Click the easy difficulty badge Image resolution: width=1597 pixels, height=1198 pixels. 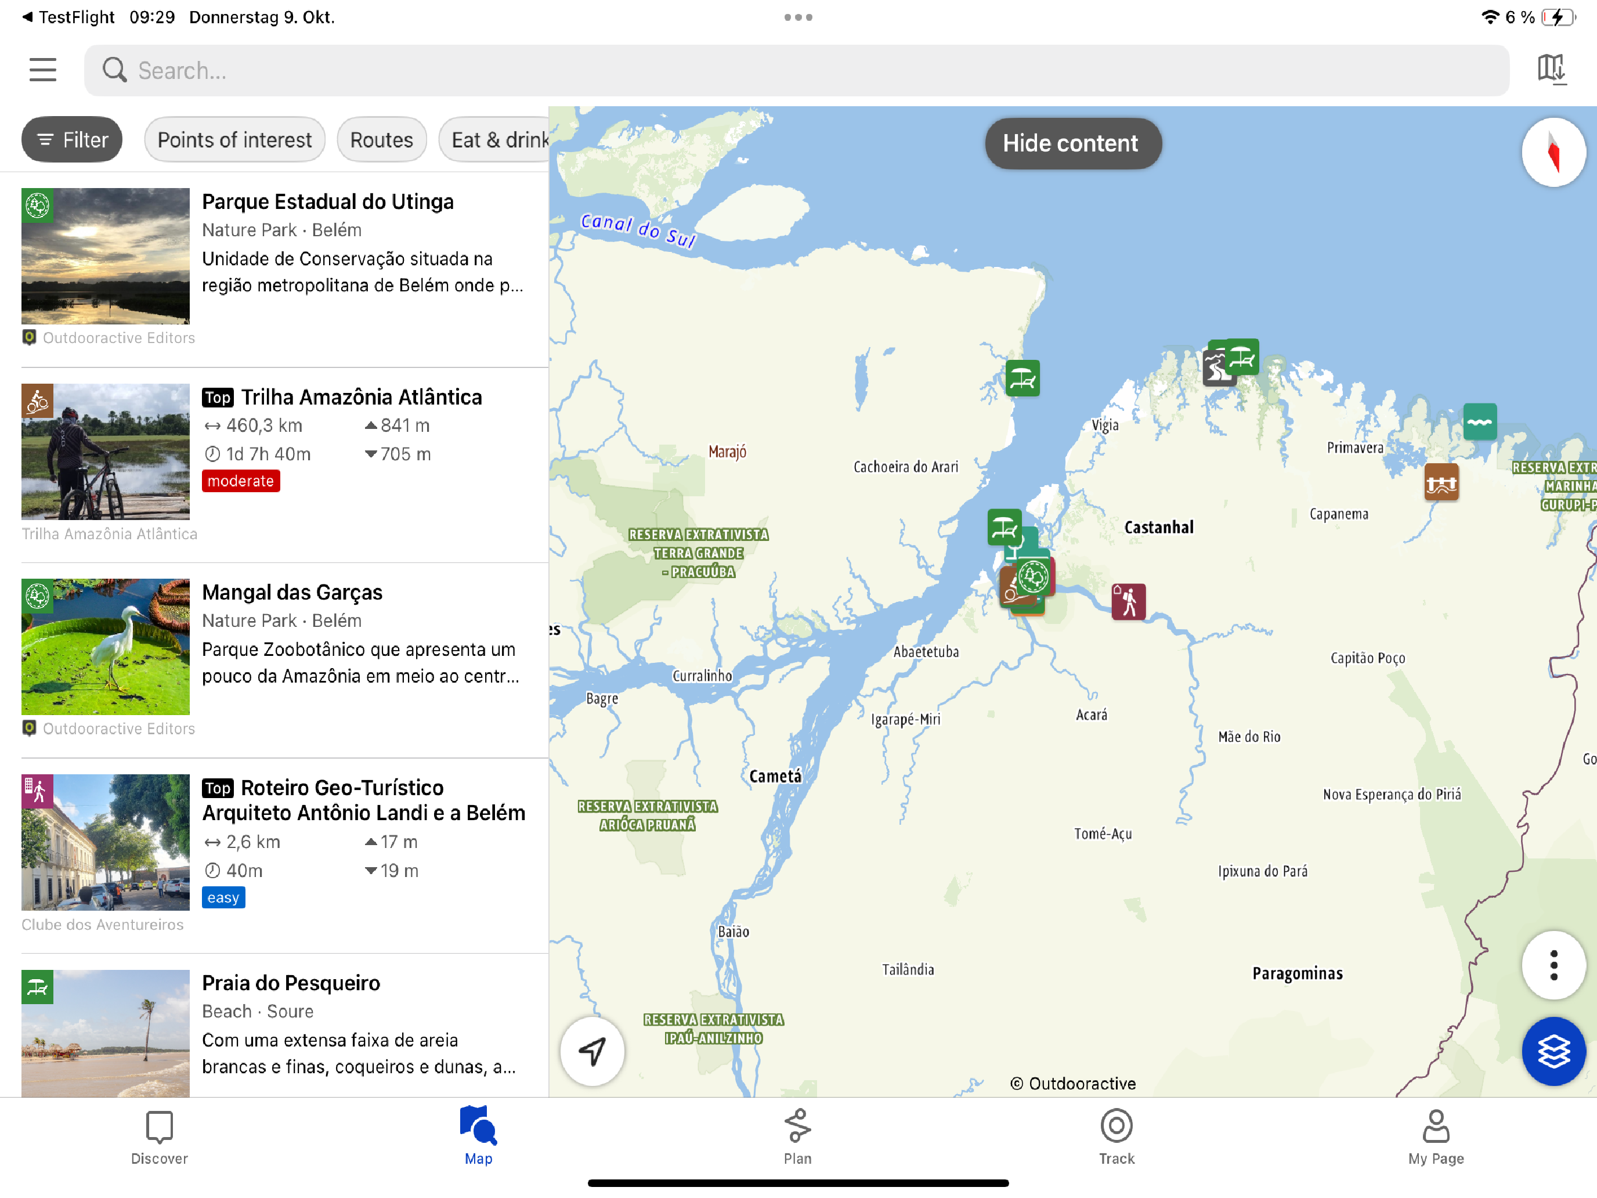point(223,897)
